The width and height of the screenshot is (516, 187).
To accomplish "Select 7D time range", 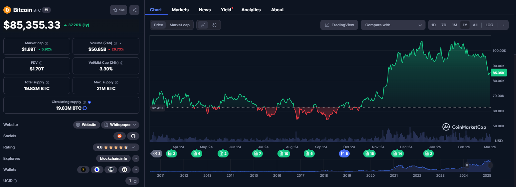I will [444, 25].
